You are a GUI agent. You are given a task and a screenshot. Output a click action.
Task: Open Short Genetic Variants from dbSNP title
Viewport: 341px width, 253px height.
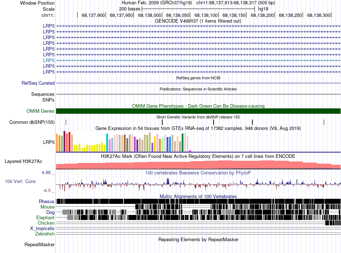click(198, 117)
